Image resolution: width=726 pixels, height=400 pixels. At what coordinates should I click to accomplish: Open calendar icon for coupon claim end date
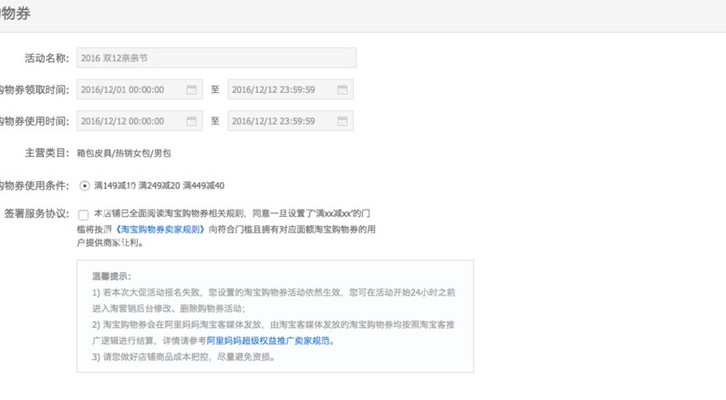[342, 90]
